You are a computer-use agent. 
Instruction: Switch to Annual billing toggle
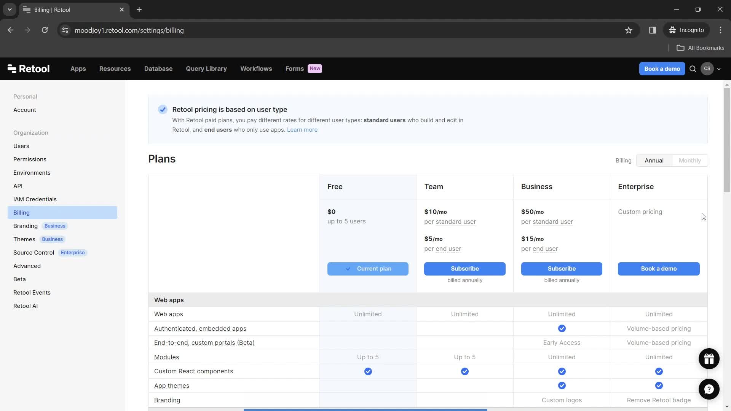pos(654,160)
